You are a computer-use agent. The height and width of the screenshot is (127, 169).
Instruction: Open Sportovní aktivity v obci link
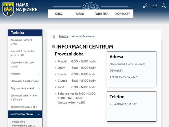24,107
